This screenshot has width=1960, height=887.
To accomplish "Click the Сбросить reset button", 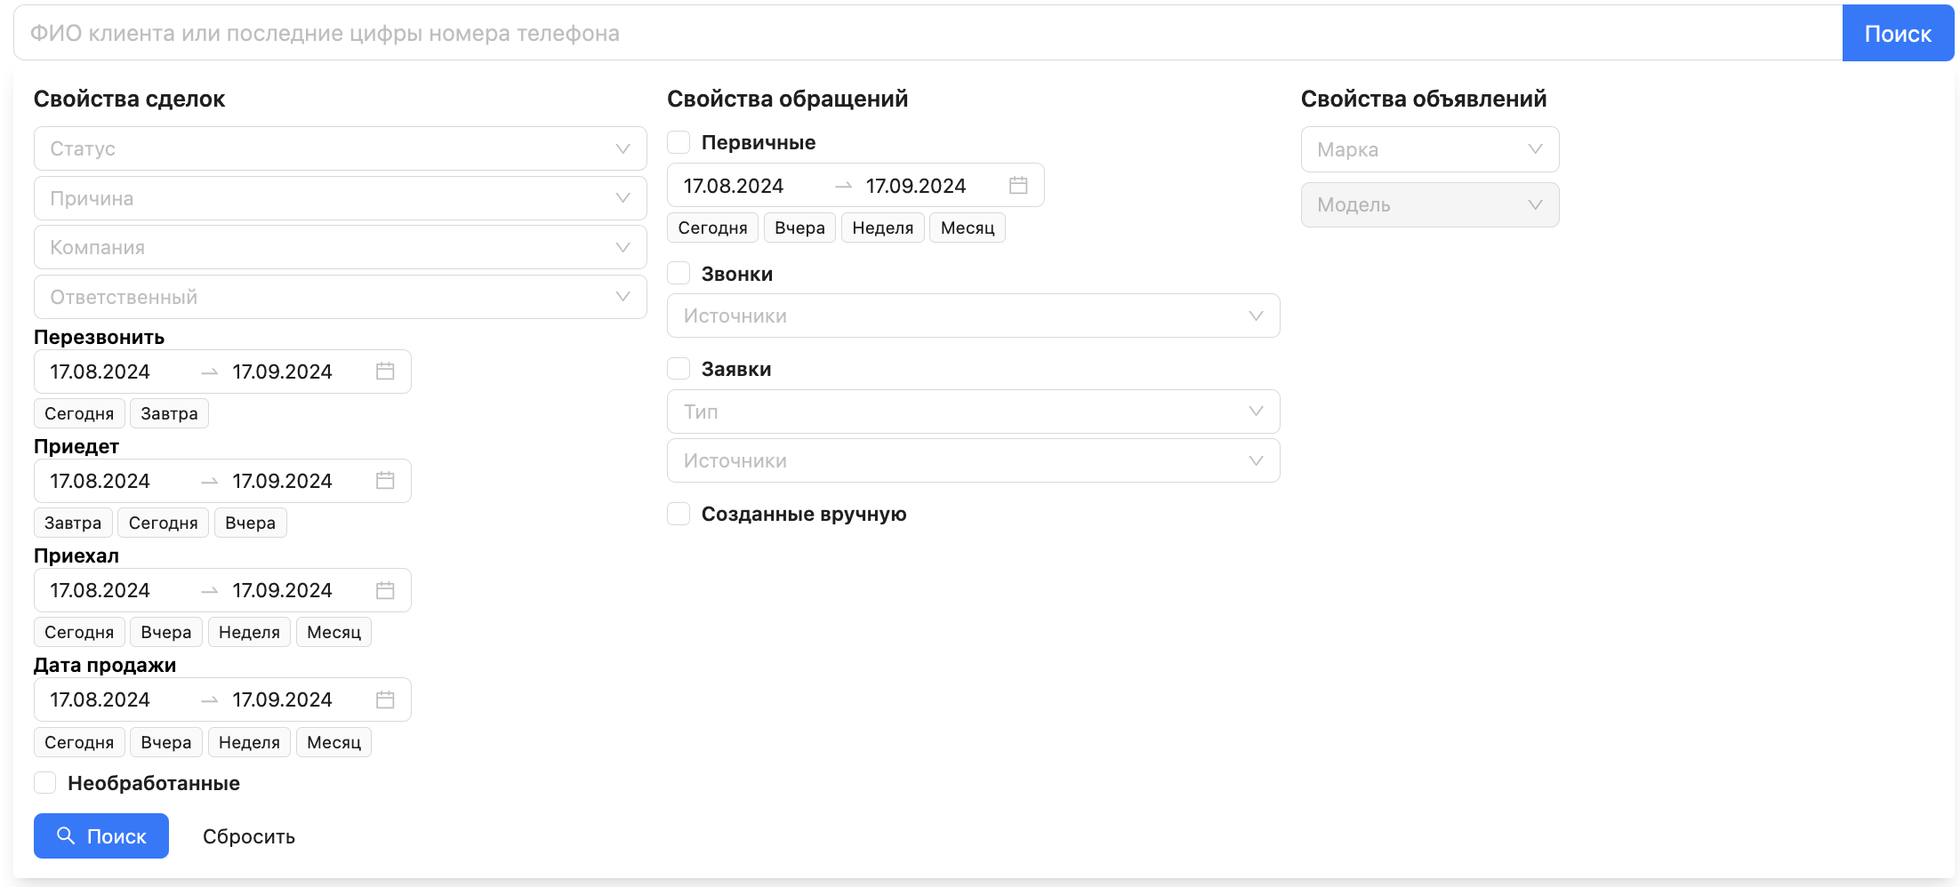I will pyautogui.click(x=249, y=836).
